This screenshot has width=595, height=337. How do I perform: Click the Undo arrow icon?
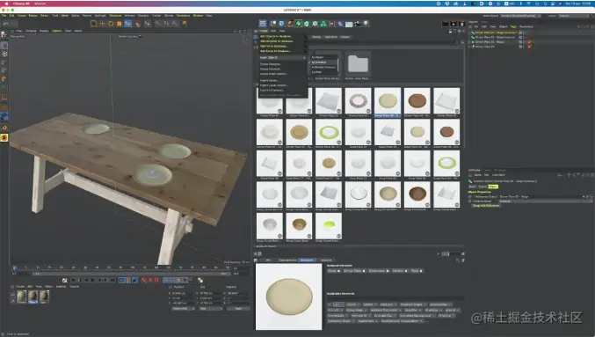5,24
